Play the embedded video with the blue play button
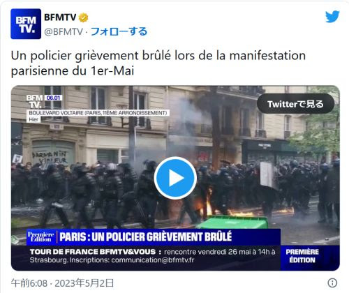 click(x=175, y=178)
